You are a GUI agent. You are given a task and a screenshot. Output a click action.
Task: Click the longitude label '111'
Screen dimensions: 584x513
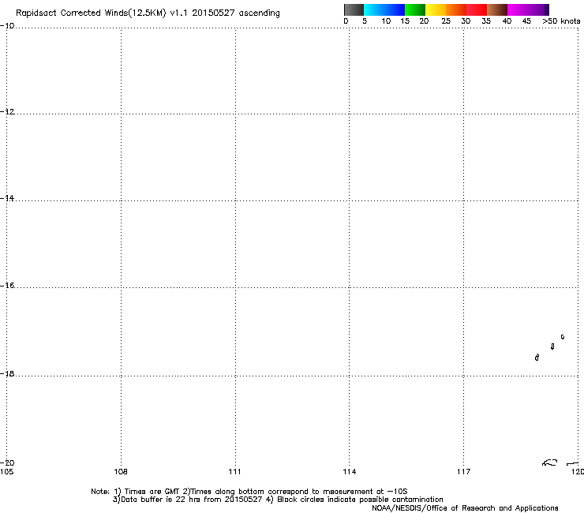coord(234,472)
